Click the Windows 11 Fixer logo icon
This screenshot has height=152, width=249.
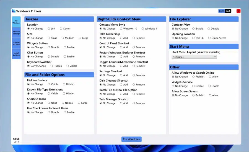coord(14,11)
